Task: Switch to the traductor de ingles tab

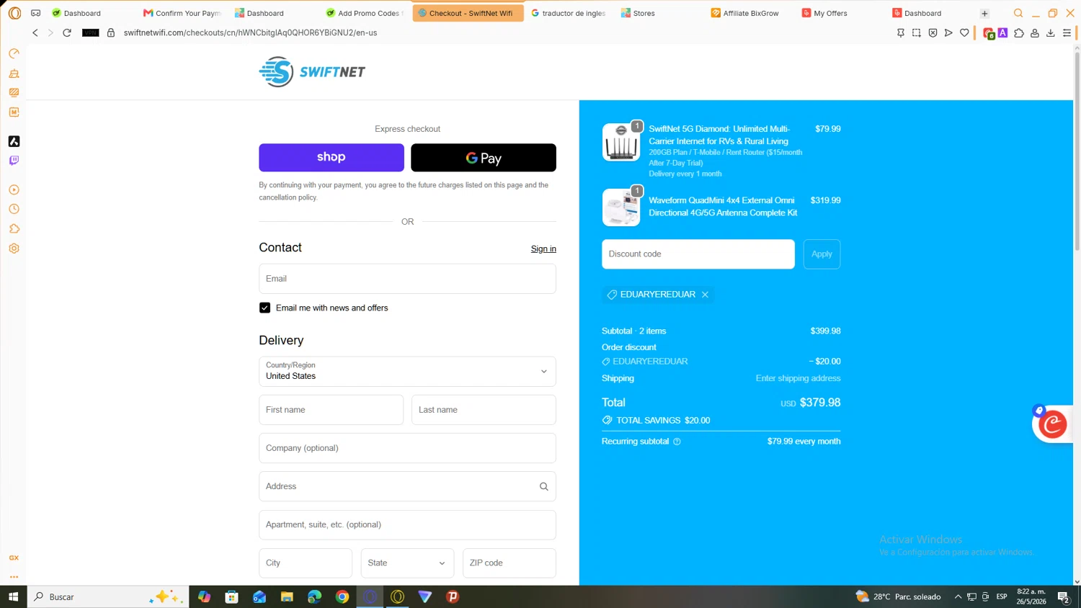Action: coord(569,13)
